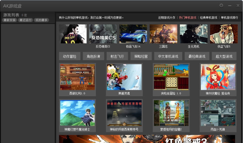Open the 果酱灵魂 game screenshot
The image size is (243, 143).
124,77
